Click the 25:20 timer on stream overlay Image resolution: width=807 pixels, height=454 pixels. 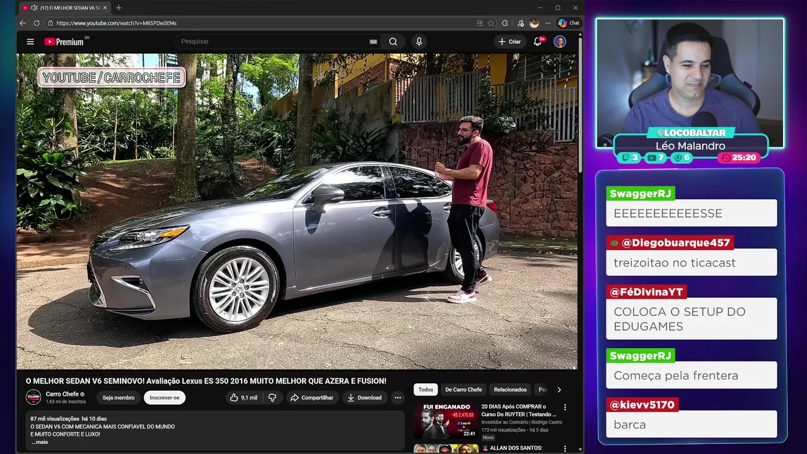coord(738,158)
